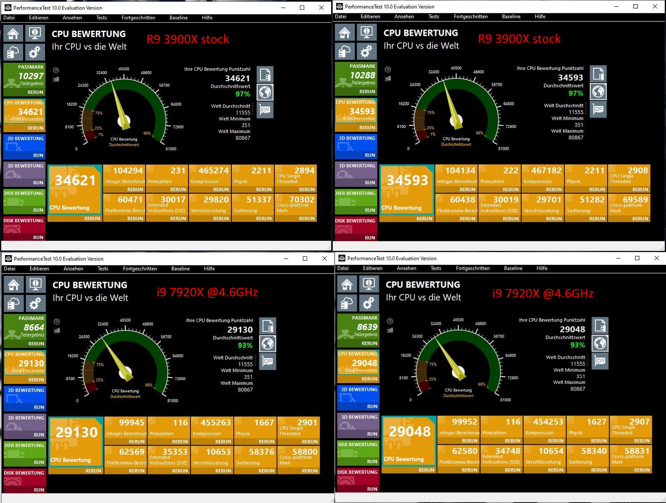Viewport: 666px width, 503px height.
Task: Click globe world comparison icon in top-left window
Action: pos(265,92)
